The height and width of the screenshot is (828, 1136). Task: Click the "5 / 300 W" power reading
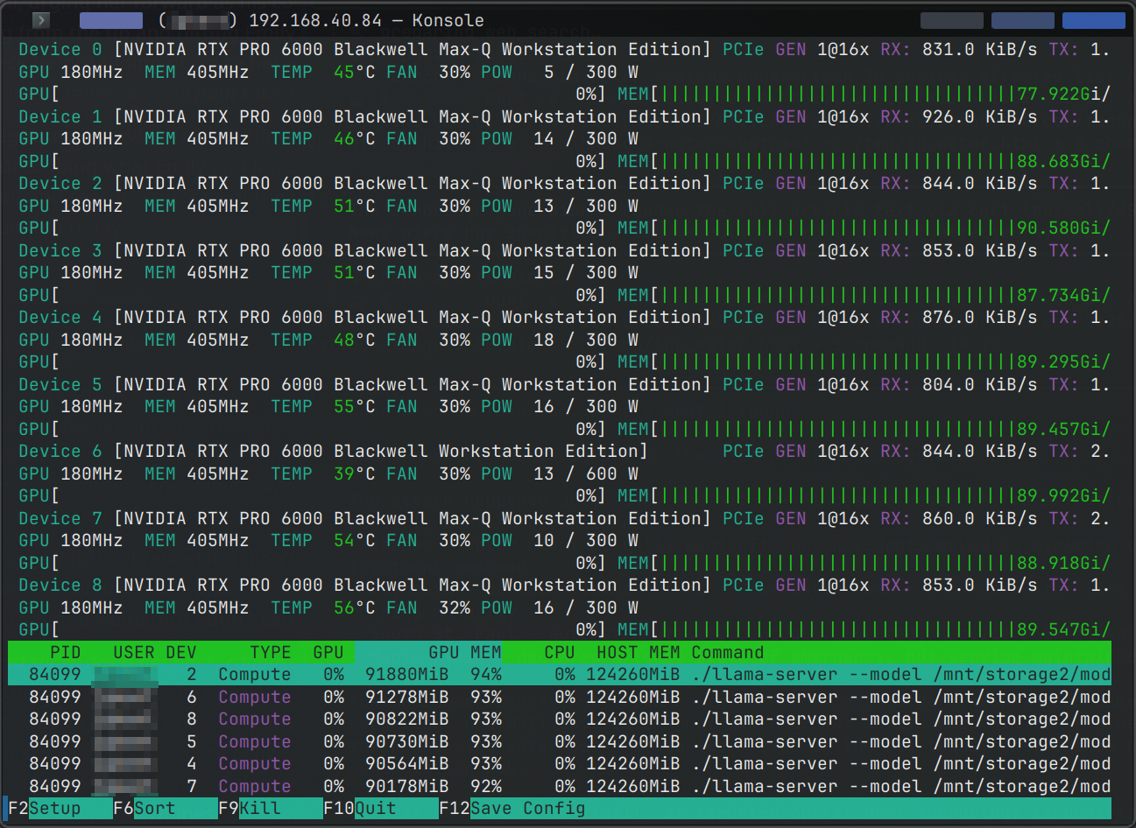591,73
